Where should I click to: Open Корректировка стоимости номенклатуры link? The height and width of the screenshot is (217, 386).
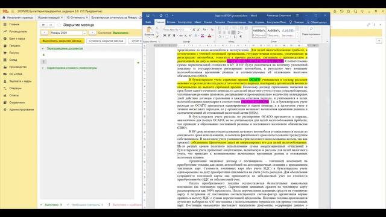[x=72, y=68]
